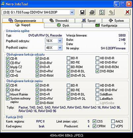
Task: Select the Dysk tab
Action: (63, 25)
